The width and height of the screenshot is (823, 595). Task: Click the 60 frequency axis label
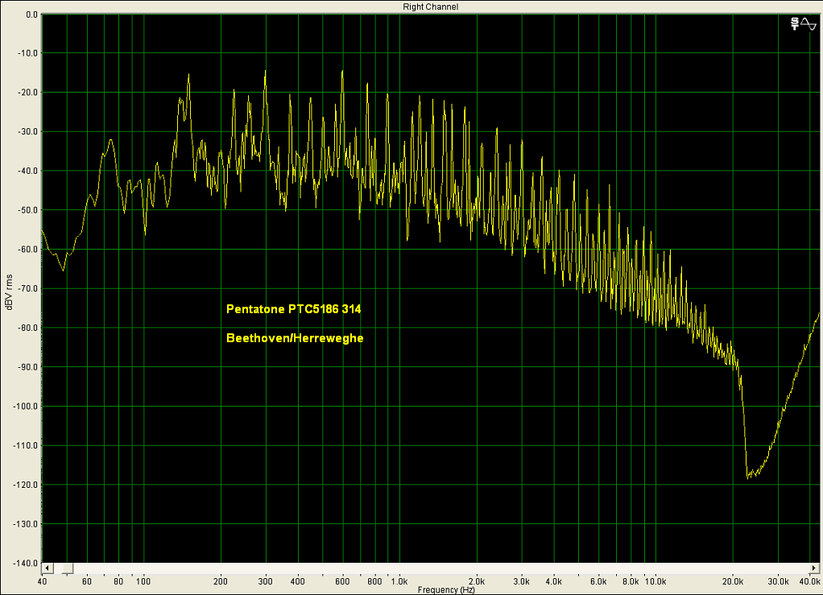[87, 581]
